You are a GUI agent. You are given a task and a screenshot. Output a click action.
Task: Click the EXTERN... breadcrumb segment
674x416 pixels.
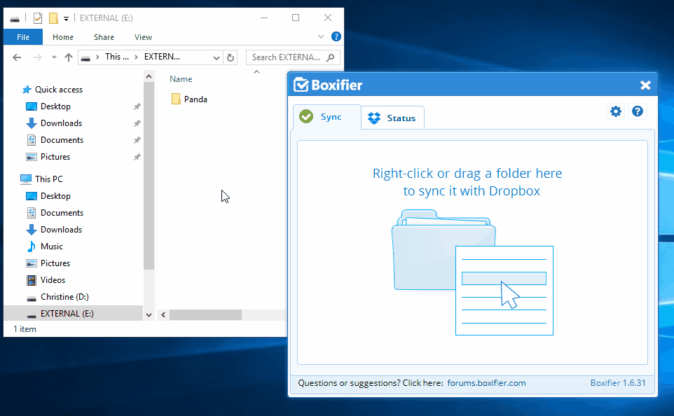tap(162, 57)
